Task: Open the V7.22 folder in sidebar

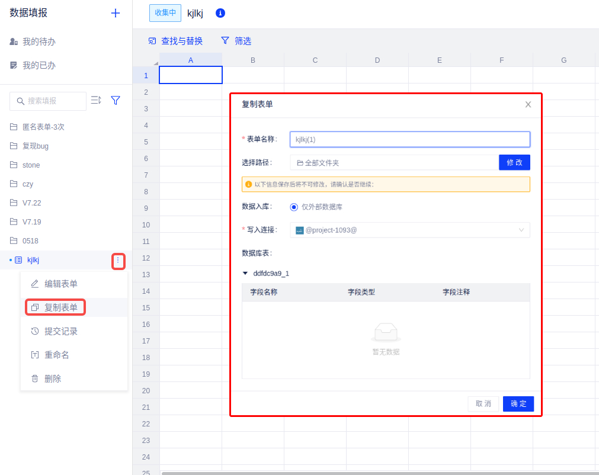Action: (x=32, y=203)
